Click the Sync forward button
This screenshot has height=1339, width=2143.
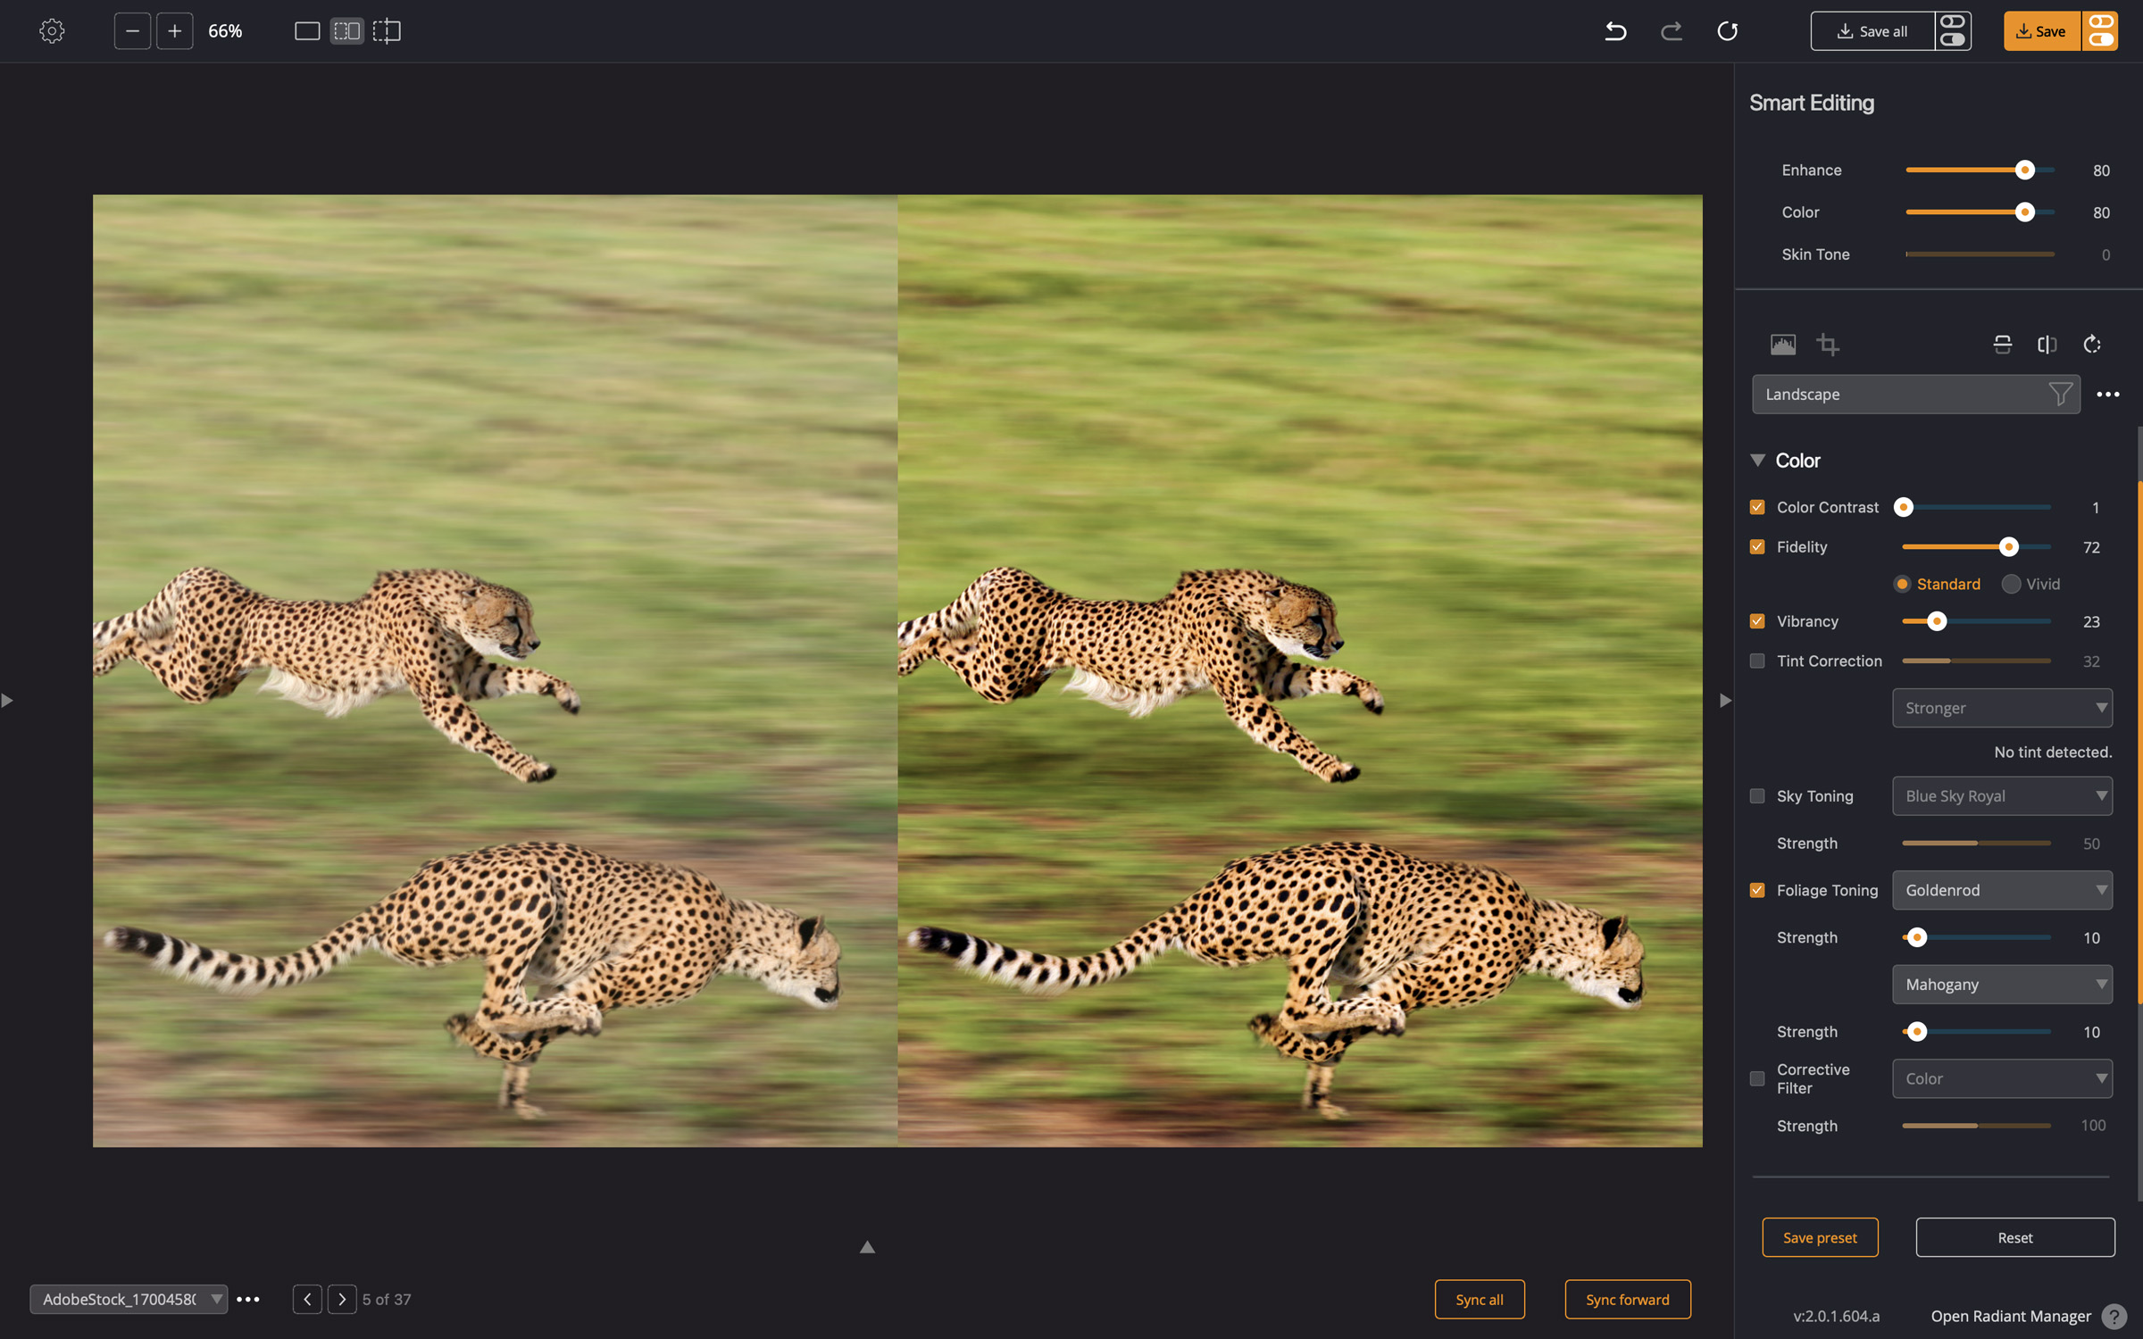pos(1627,1299)
